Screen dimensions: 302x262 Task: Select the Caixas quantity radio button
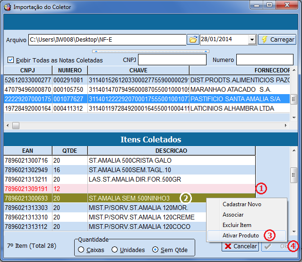tap(81, 250)
